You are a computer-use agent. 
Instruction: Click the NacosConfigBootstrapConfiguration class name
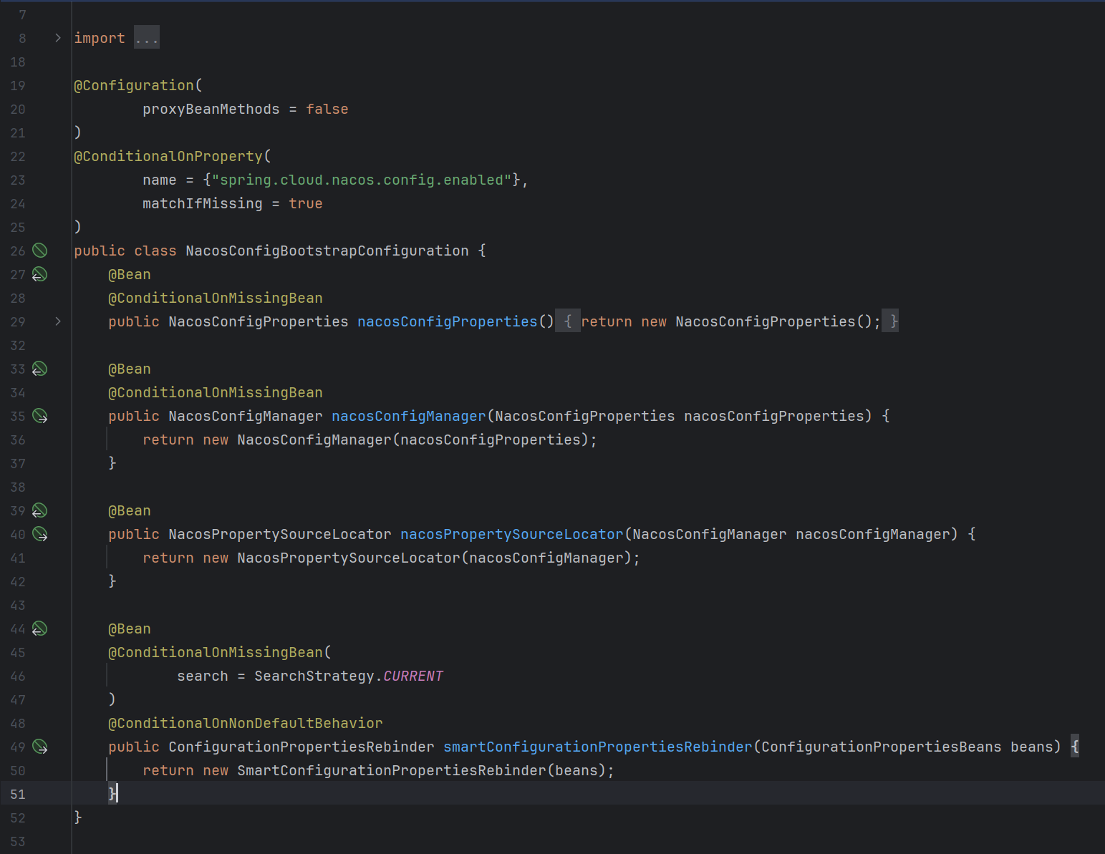point(327,251)
